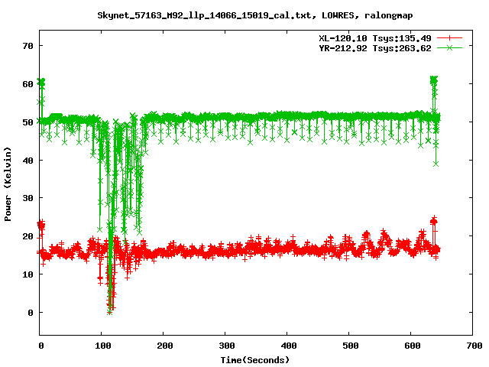Click y-axis tick label '40'
Viewport: 489px width, 367px height.
pos(28,160)
